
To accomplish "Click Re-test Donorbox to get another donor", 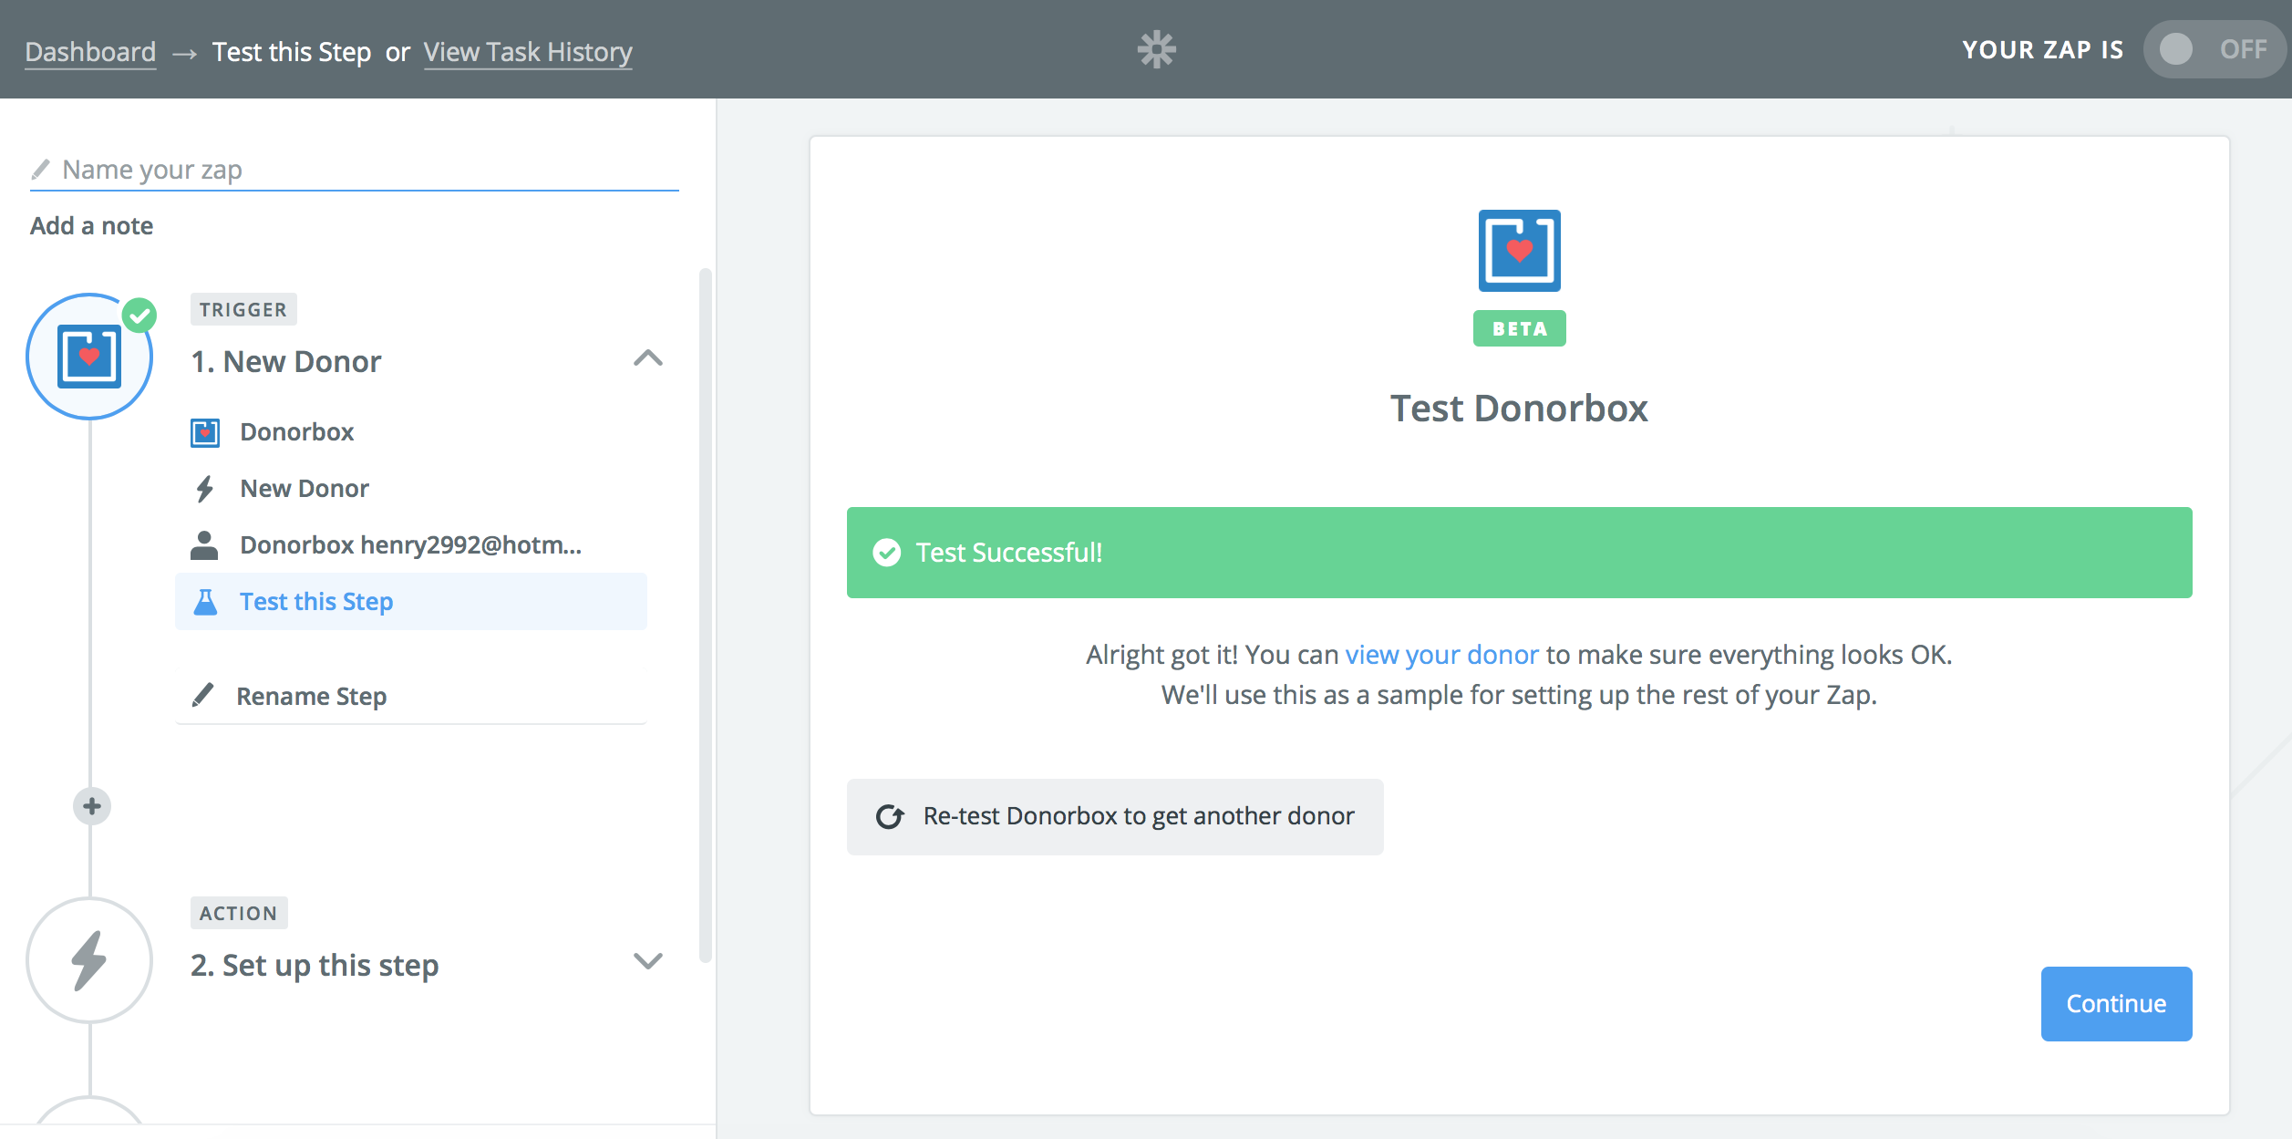I will pos(1114,816).
